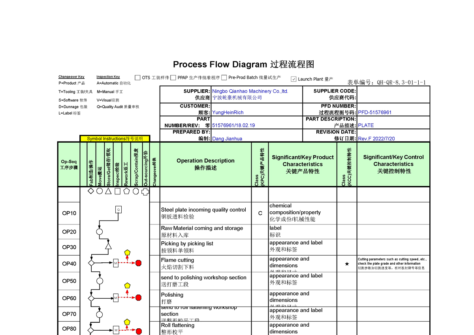Screen dimensions: 474x335
Task: Click the Q inspection box in the OP10 row
Action: tap(118, 209)
